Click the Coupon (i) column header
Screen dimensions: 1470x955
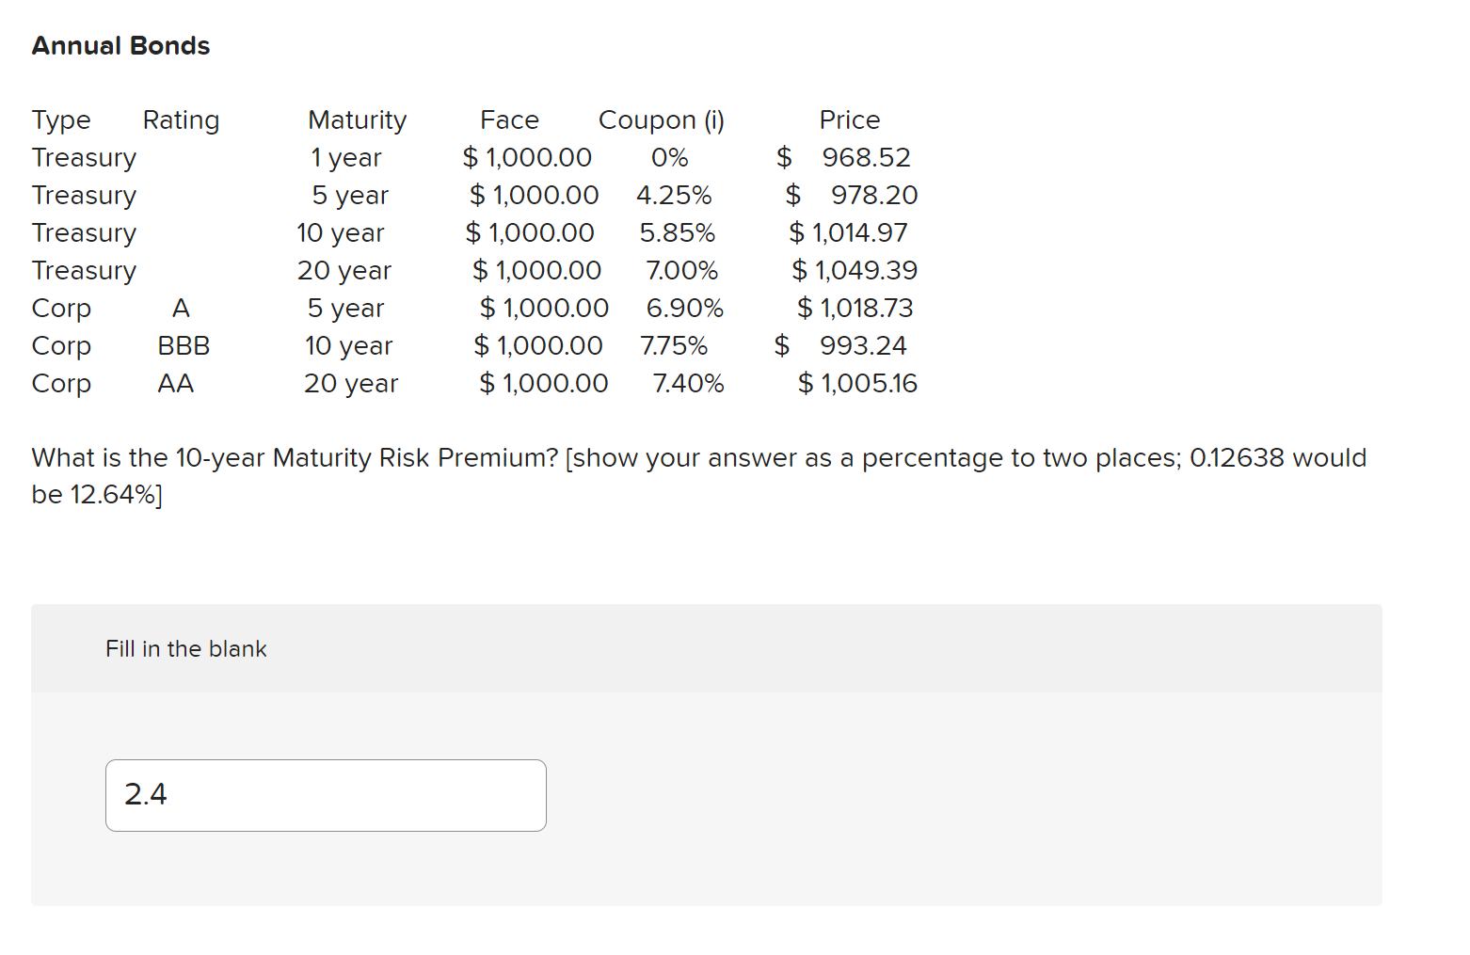(x=661, y=119)
